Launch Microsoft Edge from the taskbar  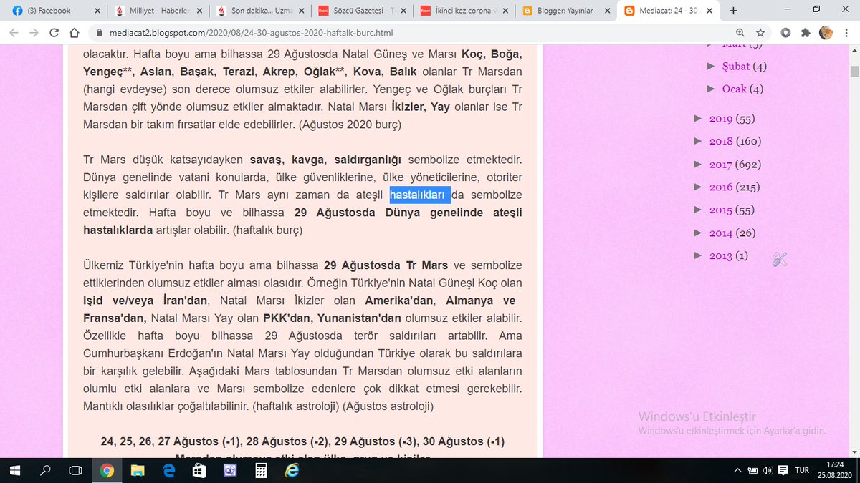point(168,470)
